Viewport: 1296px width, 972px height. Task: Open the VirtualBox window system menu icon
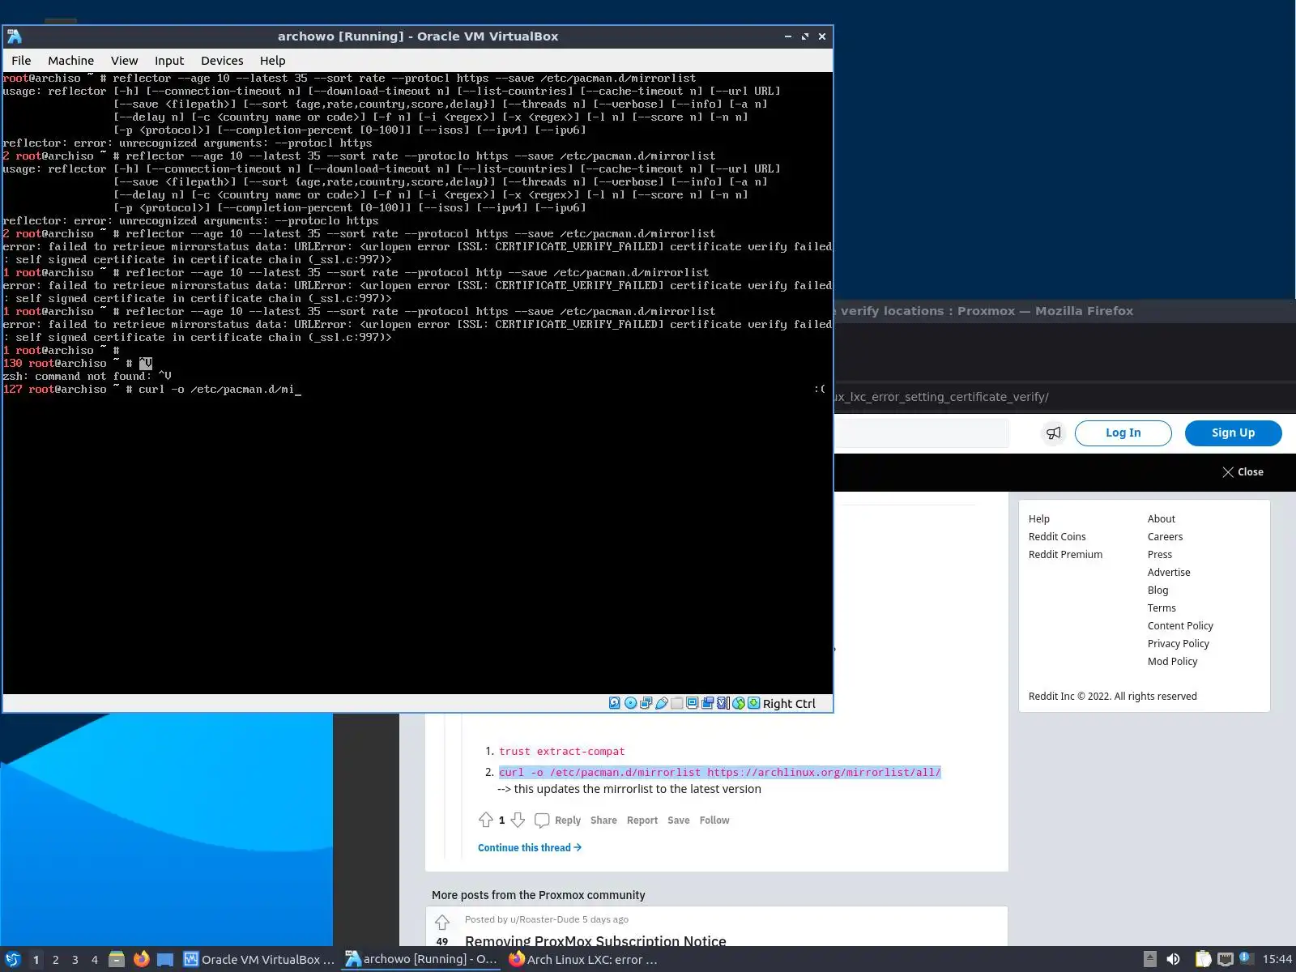coord(14,36)
